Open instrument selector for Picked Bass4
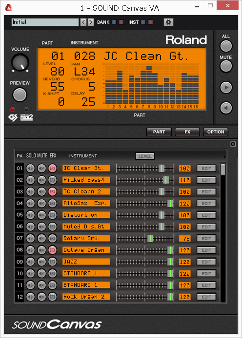 coord(86,180)
